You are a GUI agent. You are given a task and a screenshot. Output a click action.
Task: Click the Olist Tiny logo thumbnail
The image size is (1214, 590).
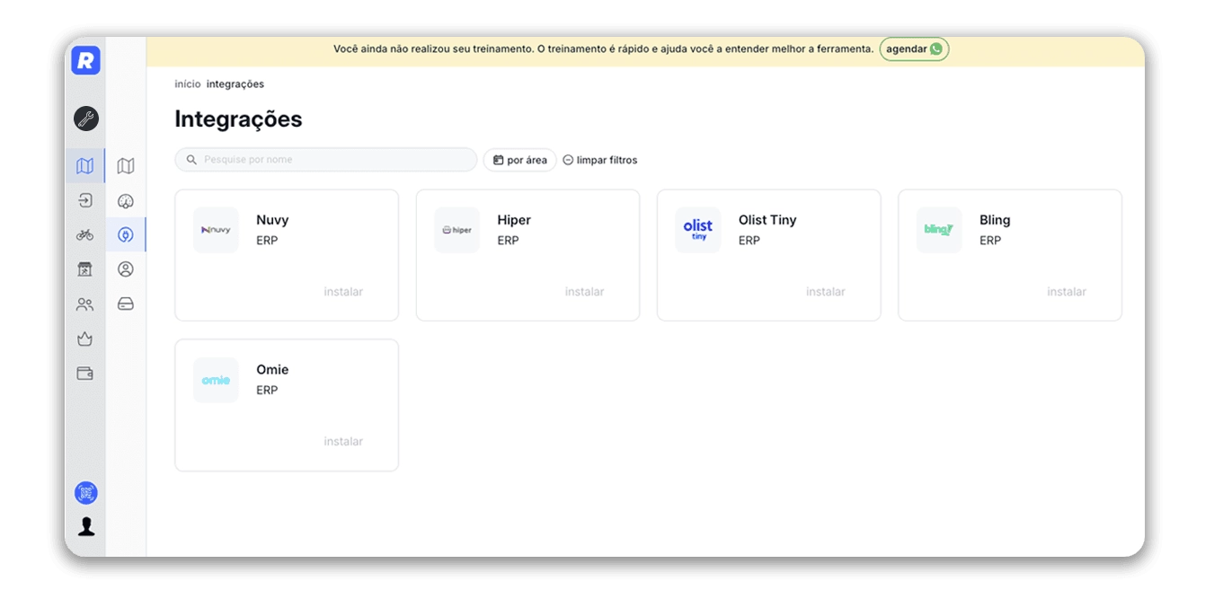(698, 230)
